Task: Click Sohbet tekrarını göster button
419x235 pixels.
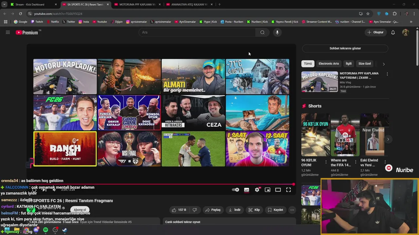Action: pos(345,48)
